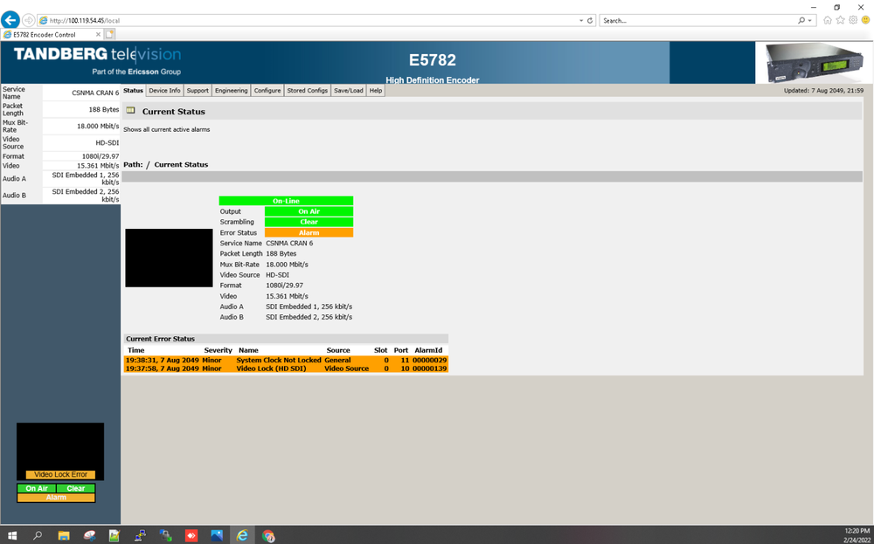Expand the address bar dropdown arrow
This screenshot has width=874, height=544.
click(581, 21)
